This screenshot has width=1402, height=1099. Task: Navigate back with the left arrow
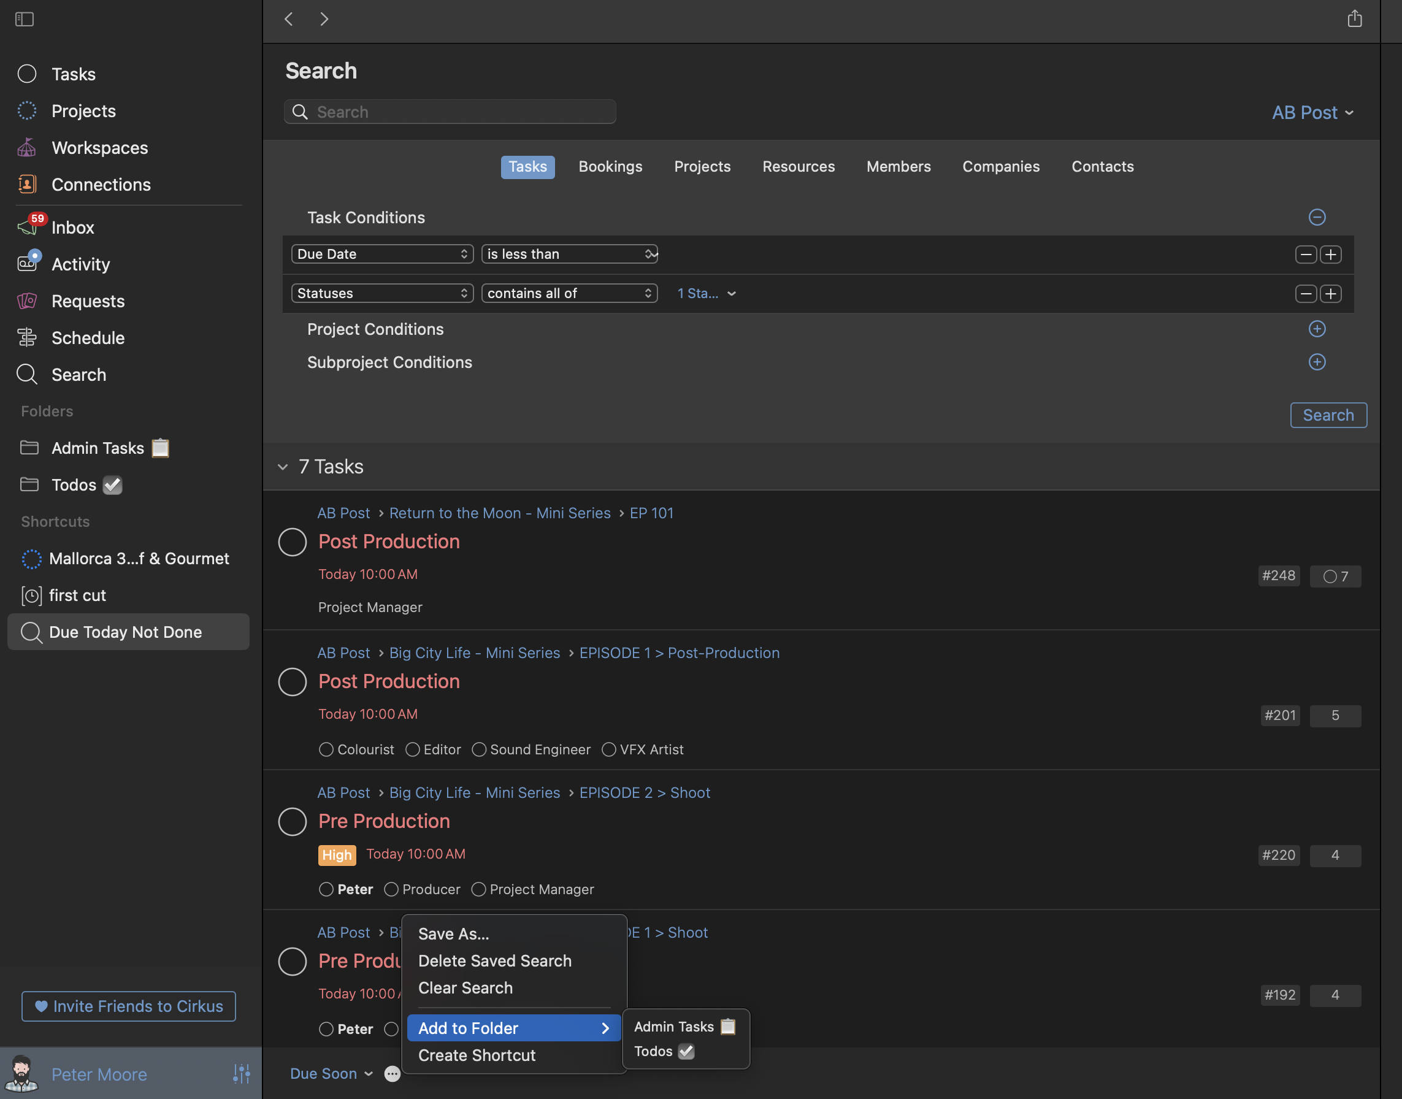click(x=289, y=19)
